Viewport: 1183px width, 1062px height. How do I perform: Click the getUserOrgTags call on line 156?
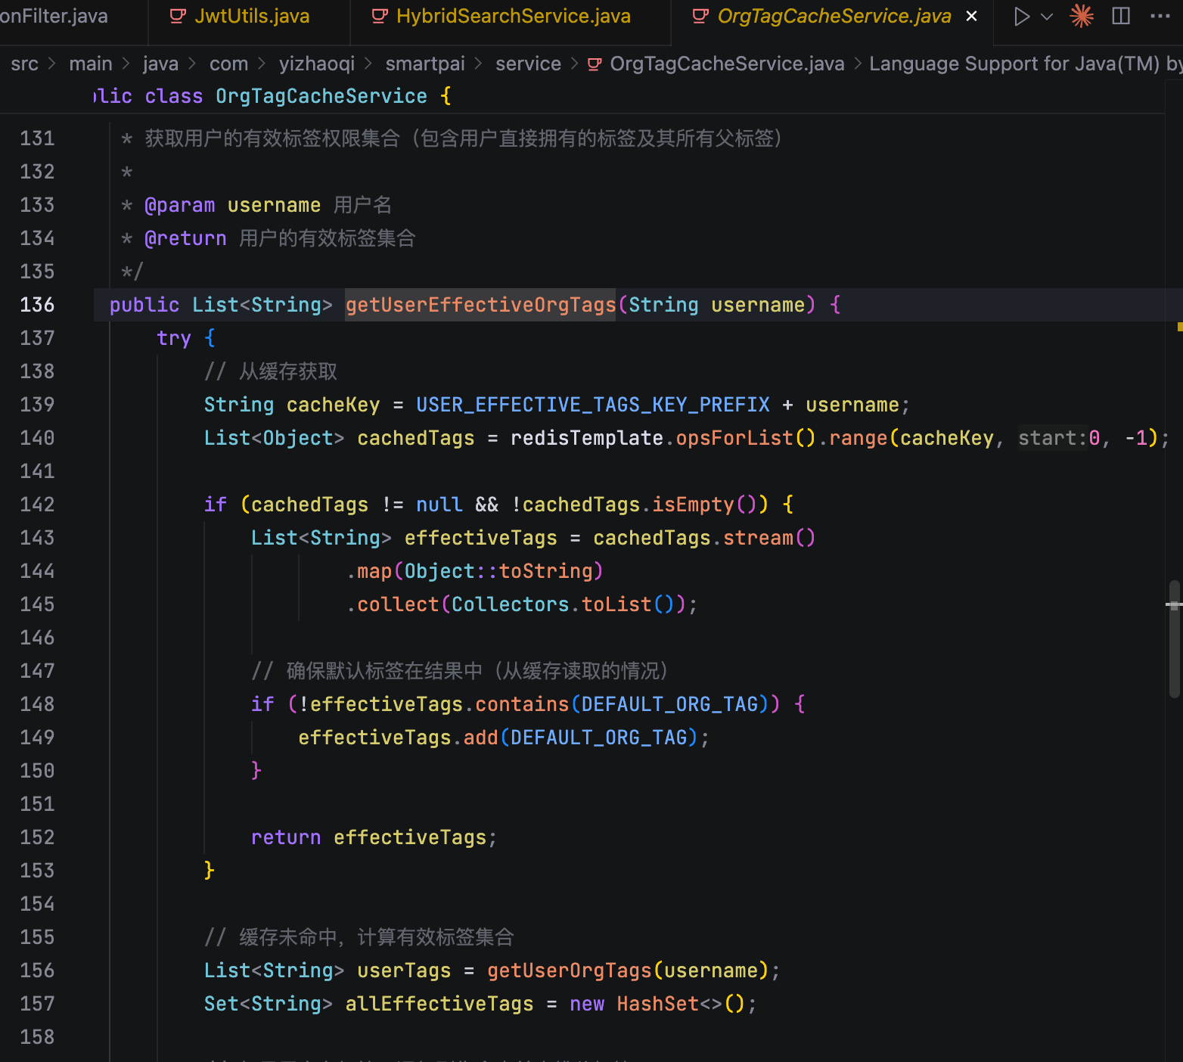click(x=570, y=970)
